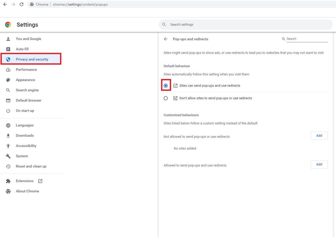Click the browser back arrow icon
The width and height of the screenshot is (336, 237).
point(5,4)
